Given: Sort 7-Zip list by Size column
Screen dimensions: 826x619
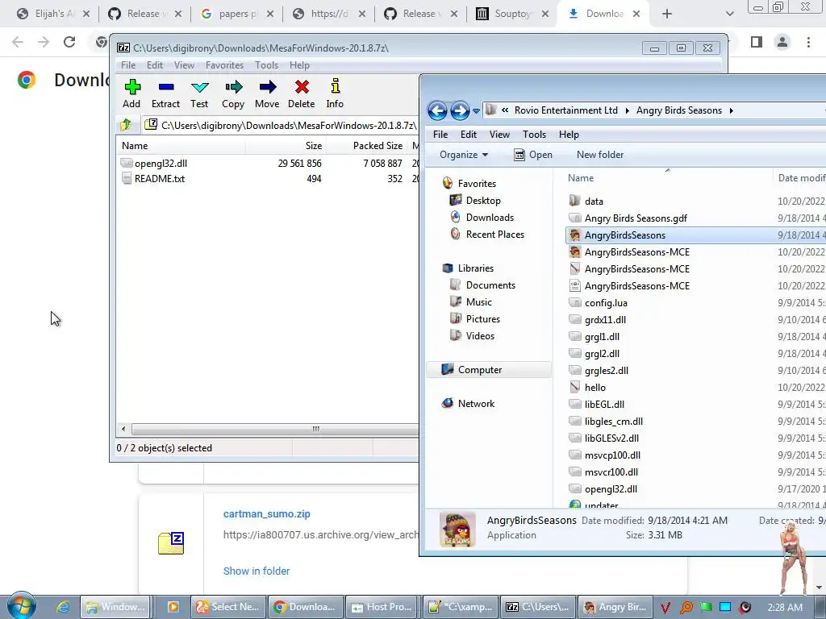Looking at the screenshot, I should (x=286, y=146).
